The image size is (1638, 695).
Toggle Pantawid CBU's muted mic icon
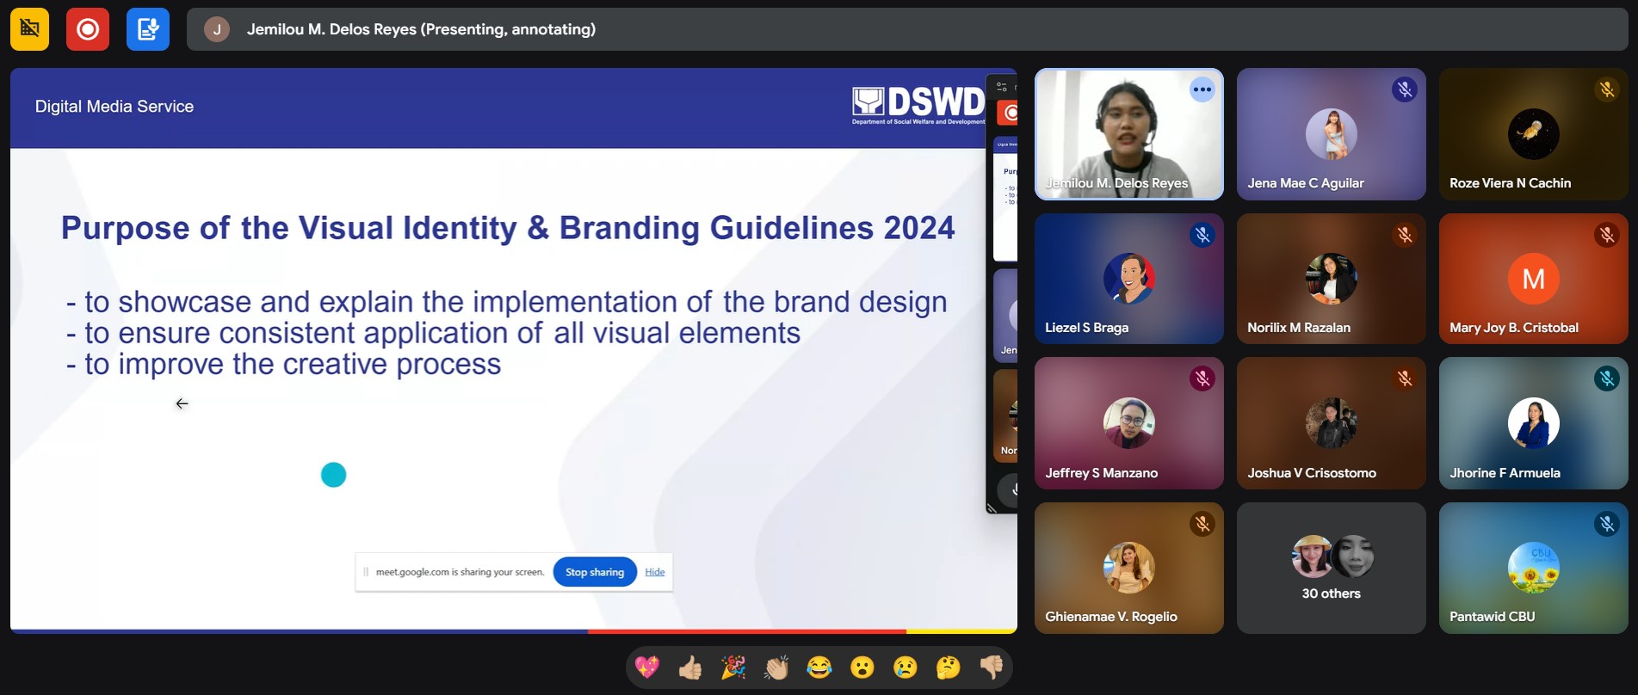1607,524
